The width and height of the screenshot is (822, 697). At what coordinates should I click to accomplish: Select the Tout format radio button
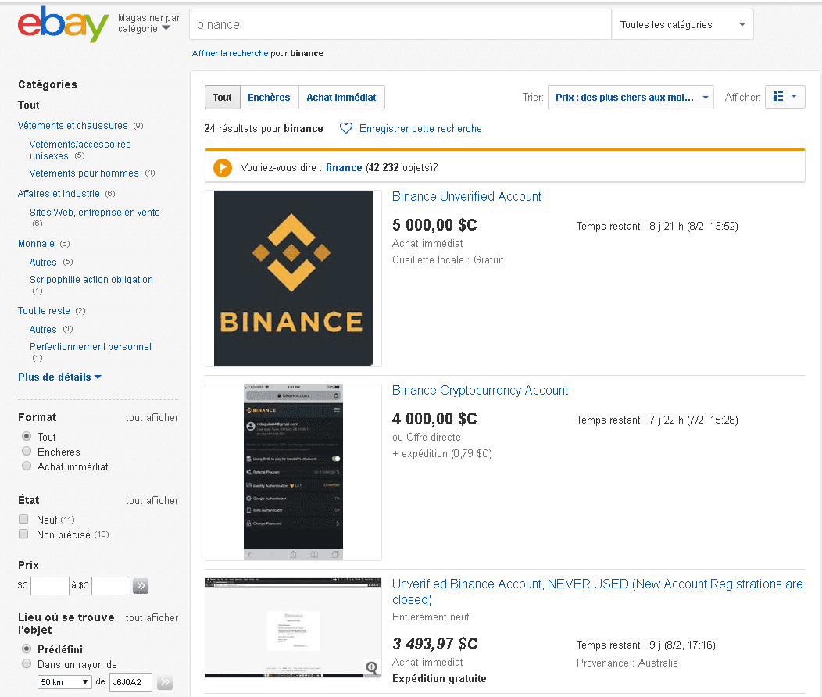point(27,436)
